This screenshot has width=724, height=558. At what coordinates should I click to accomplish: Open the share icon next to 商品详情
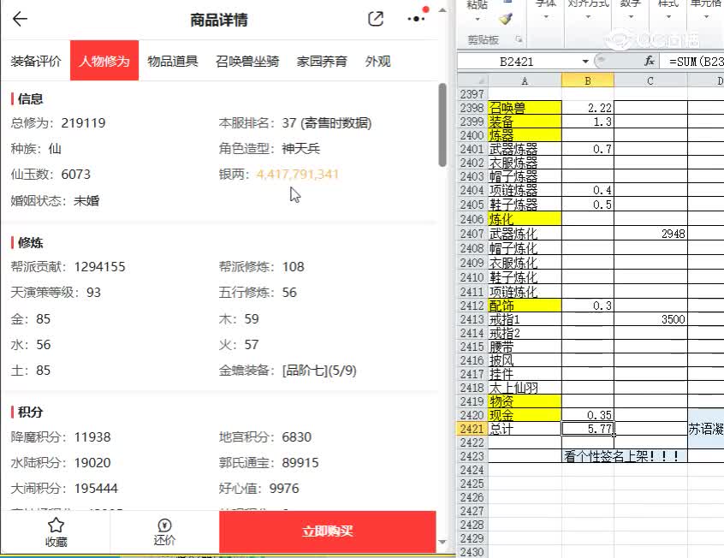point(375,19)
